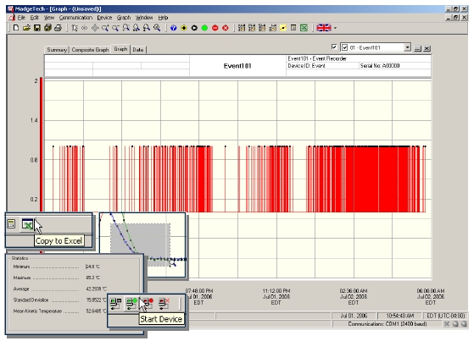Click the red circle X cancel icon

tap(226, 28)
